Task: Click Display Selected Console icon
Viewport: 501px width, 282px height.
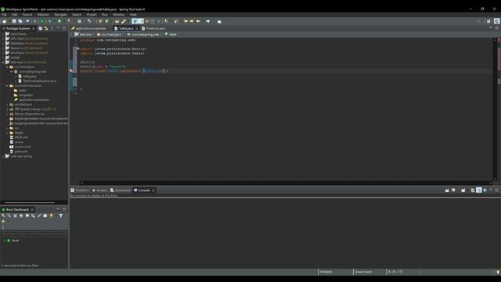Action: tap(454, 190)
